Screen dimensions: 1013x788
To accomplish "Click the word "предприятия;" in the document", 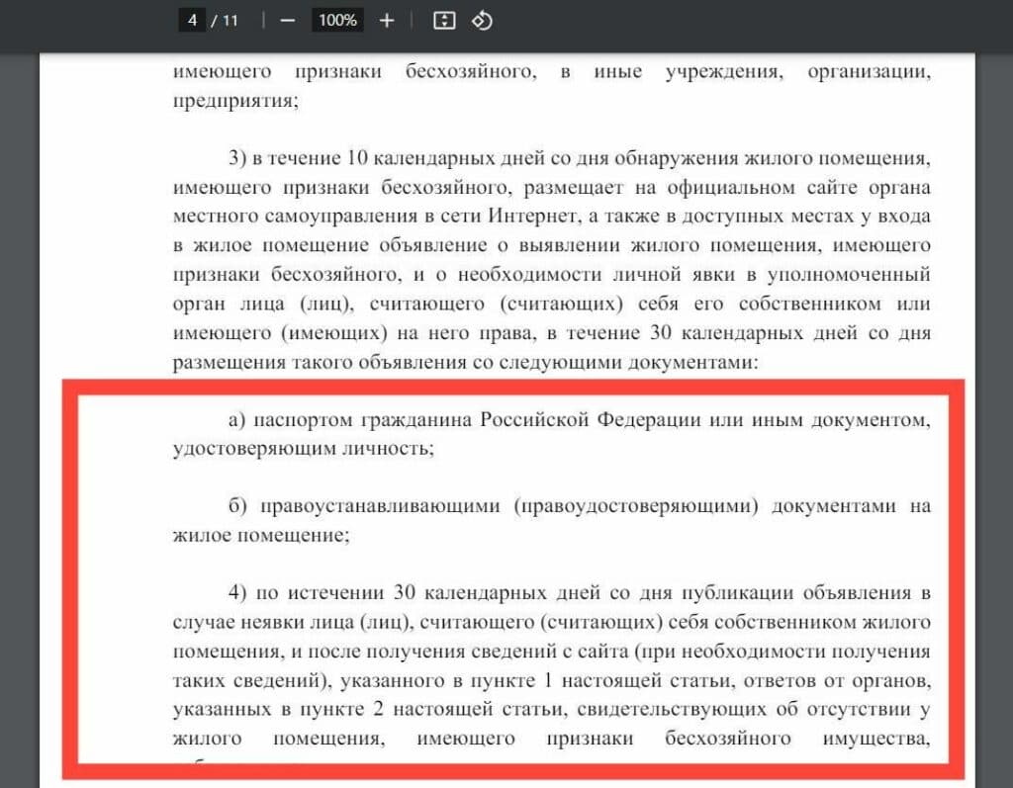I will (235, 101).
